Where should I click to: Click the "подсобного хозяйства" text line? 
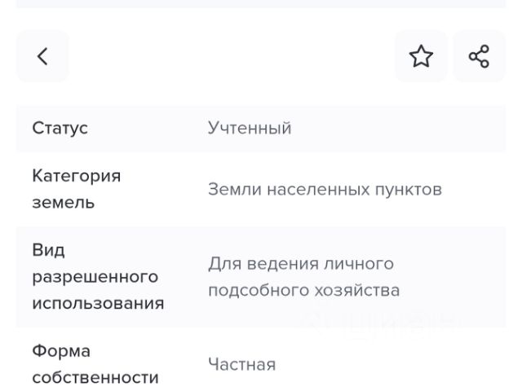tap(303, 291)
